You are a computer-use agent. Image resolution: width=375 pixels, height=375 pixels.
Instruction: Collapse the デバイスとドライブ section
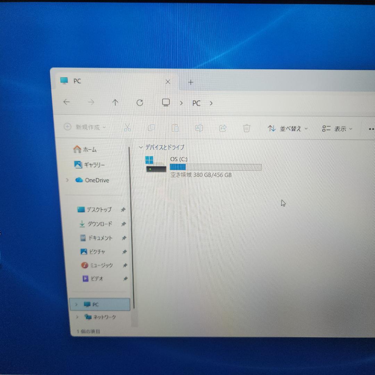(141, 147)
